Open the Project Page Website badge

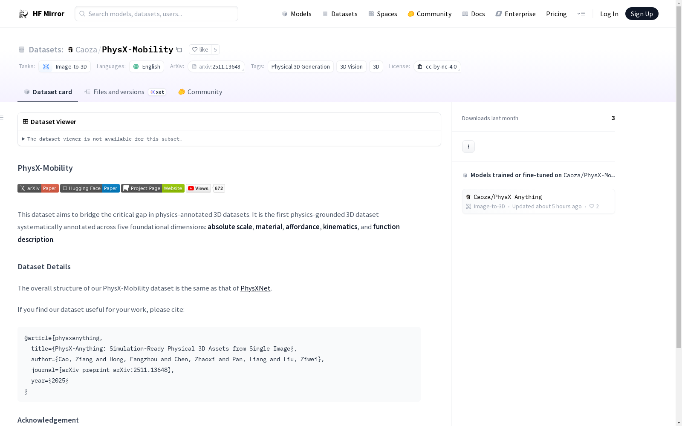(x=153, y=188)
